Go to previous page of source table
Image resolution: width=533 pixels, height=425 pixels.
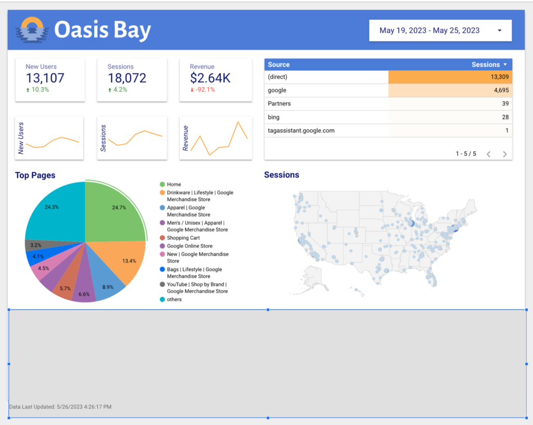488,154
